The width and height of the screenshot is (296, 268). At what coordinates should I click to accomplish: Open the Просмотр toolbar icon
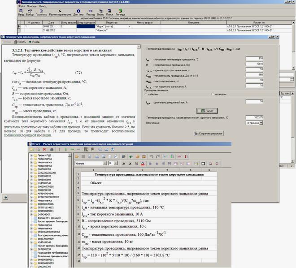(41, 13)
